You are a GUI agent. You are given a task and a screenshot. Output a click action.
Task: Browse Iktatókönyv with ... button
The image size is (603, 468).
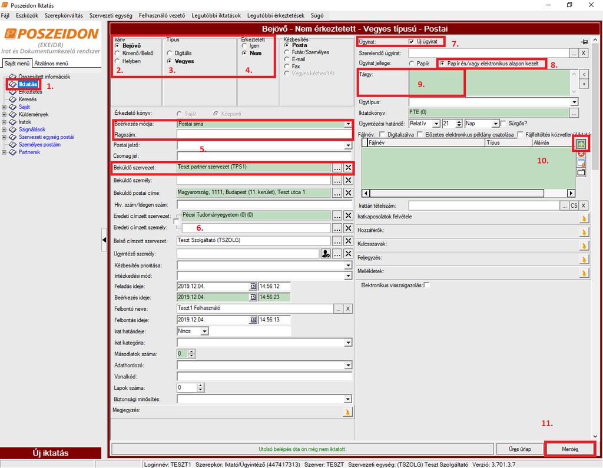tap(574, 112)
